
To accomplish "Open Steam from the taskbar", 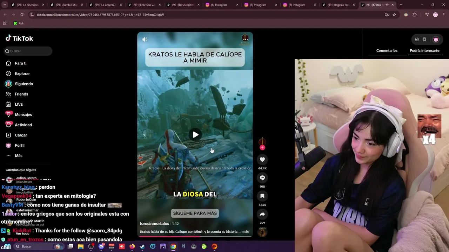I will [142, 246].
